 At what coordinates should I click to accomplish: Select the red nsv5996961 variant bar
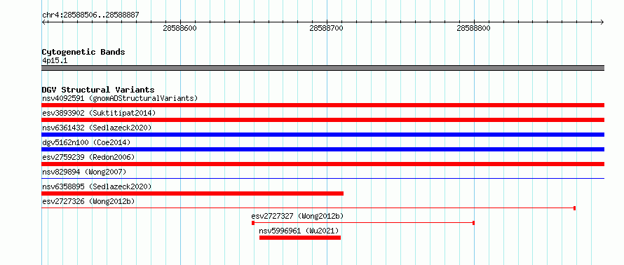tap(300, 238)
